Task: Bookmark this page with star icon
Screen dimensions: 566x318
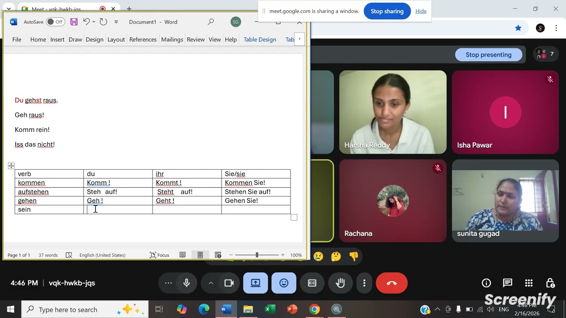Action: [518, 28]
